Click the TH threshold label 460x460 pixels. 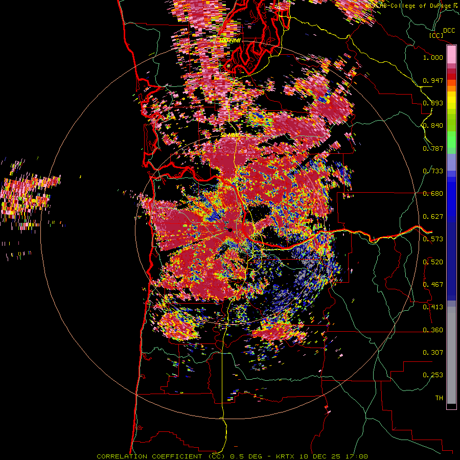point(439,398)
